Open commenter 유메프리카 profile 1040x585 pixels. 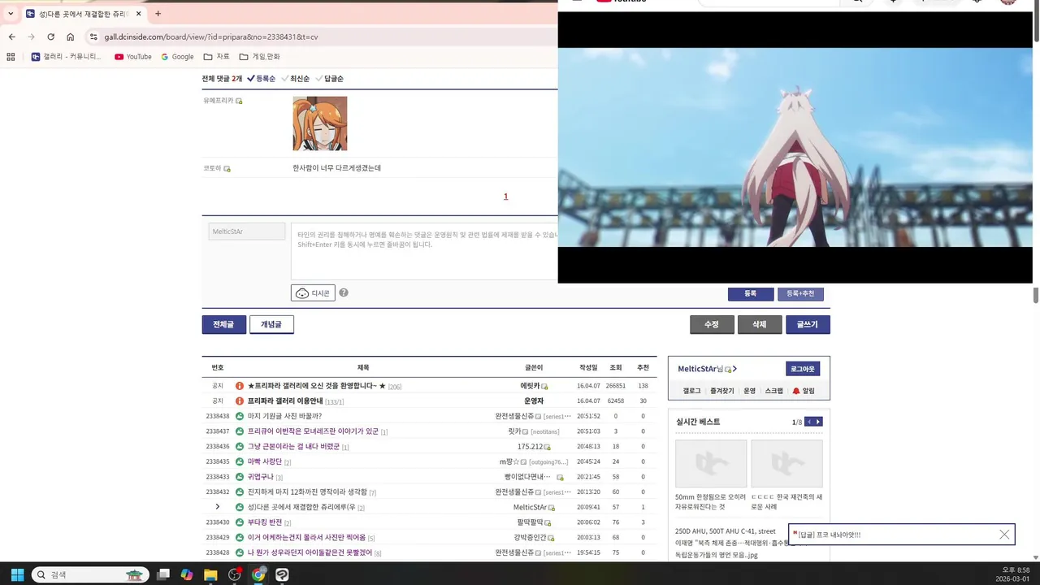218,101
